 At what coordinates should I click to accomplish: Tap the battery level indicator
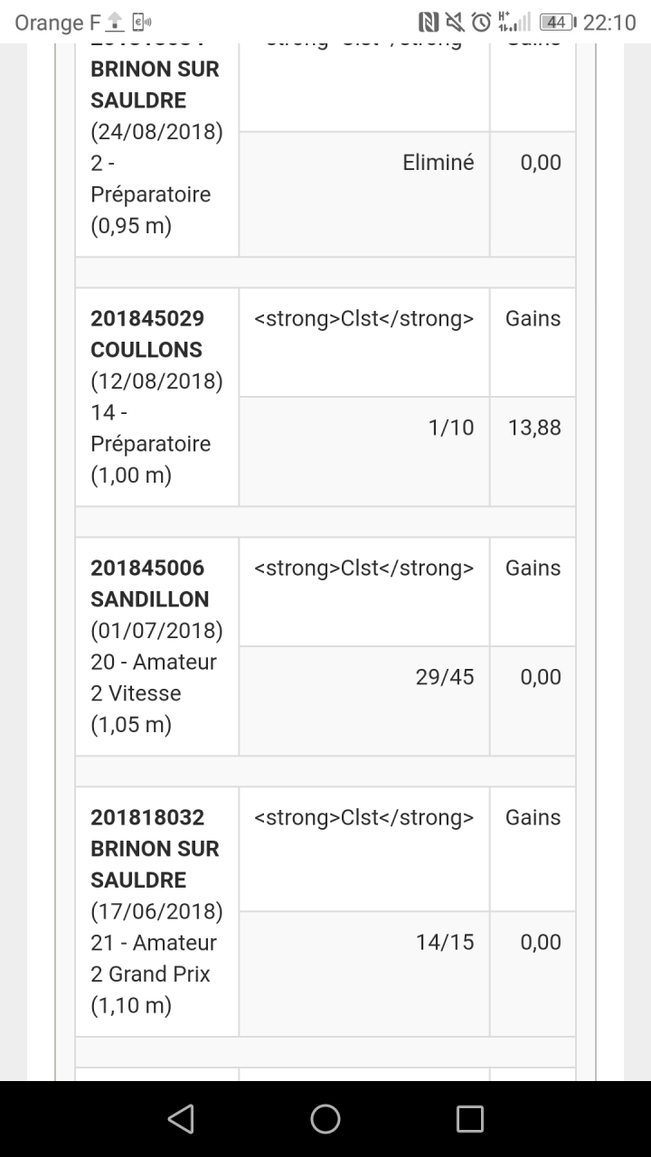point(557,23)
